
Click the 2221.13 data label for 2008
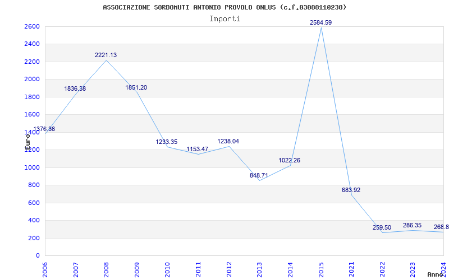(x=106, y=55)
